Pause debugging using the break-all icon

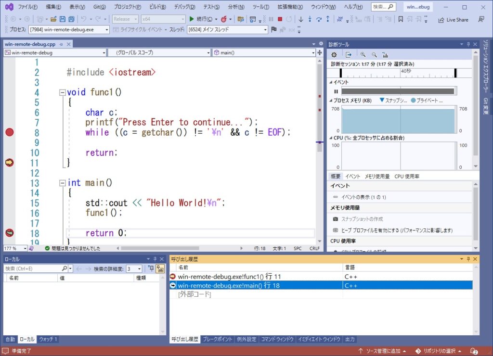272,20
